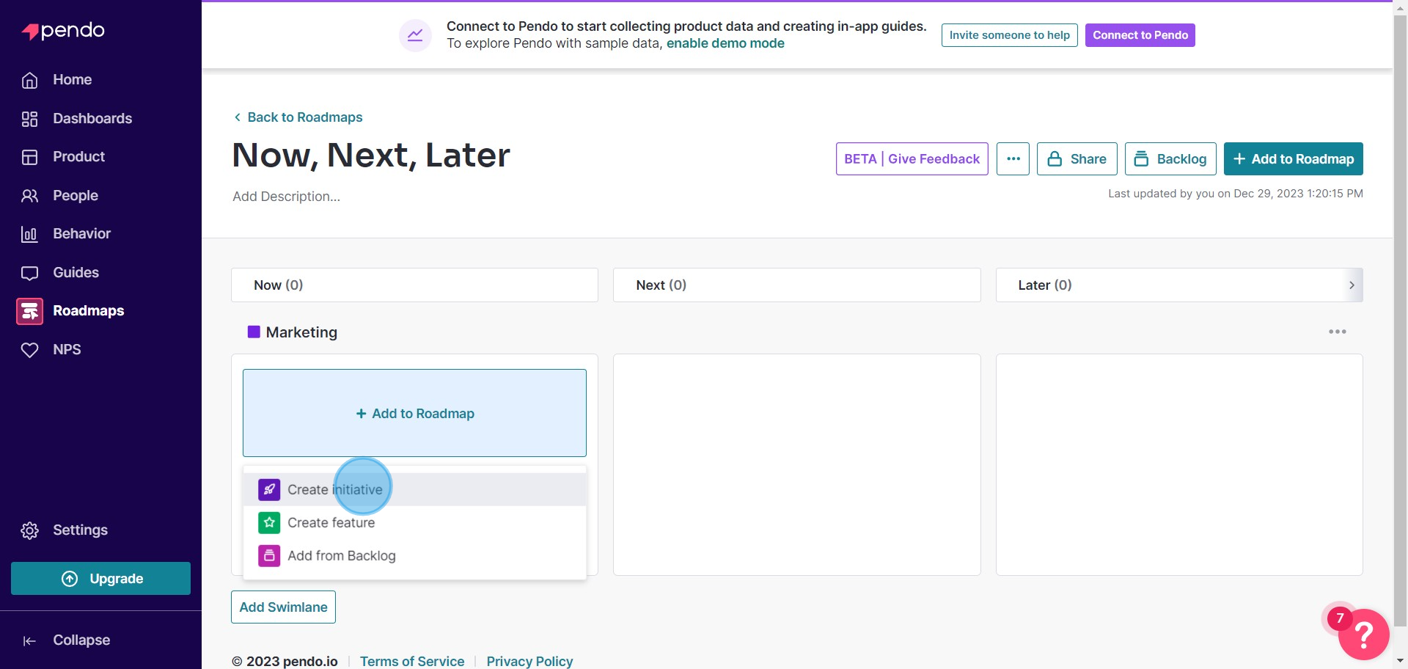Click the Now, Next, Later title
Screen dimensions: 1408x669
point(371,156)
